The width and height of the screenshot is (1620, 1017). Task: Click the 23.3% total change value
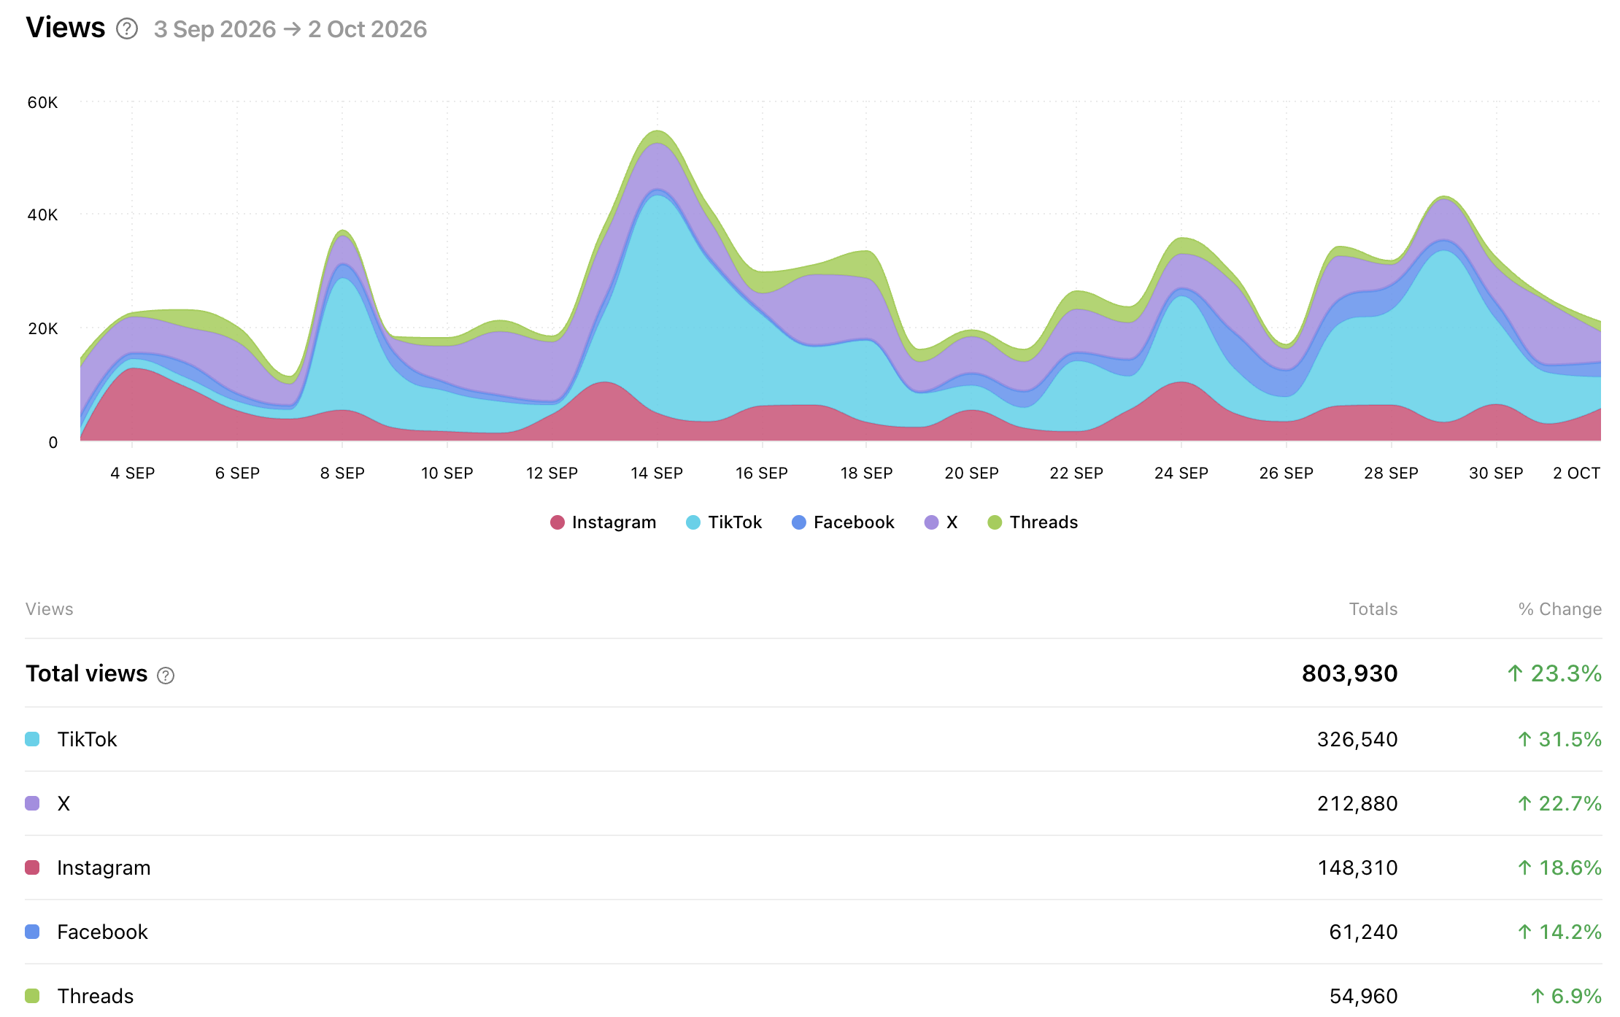1554,673
